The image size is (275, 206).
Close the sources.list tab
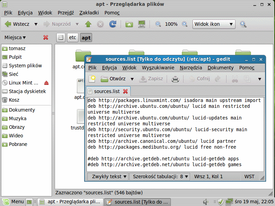coord(125,91)
